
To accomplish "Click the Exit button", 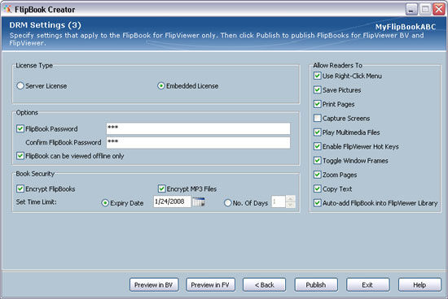I will [368, 284].
